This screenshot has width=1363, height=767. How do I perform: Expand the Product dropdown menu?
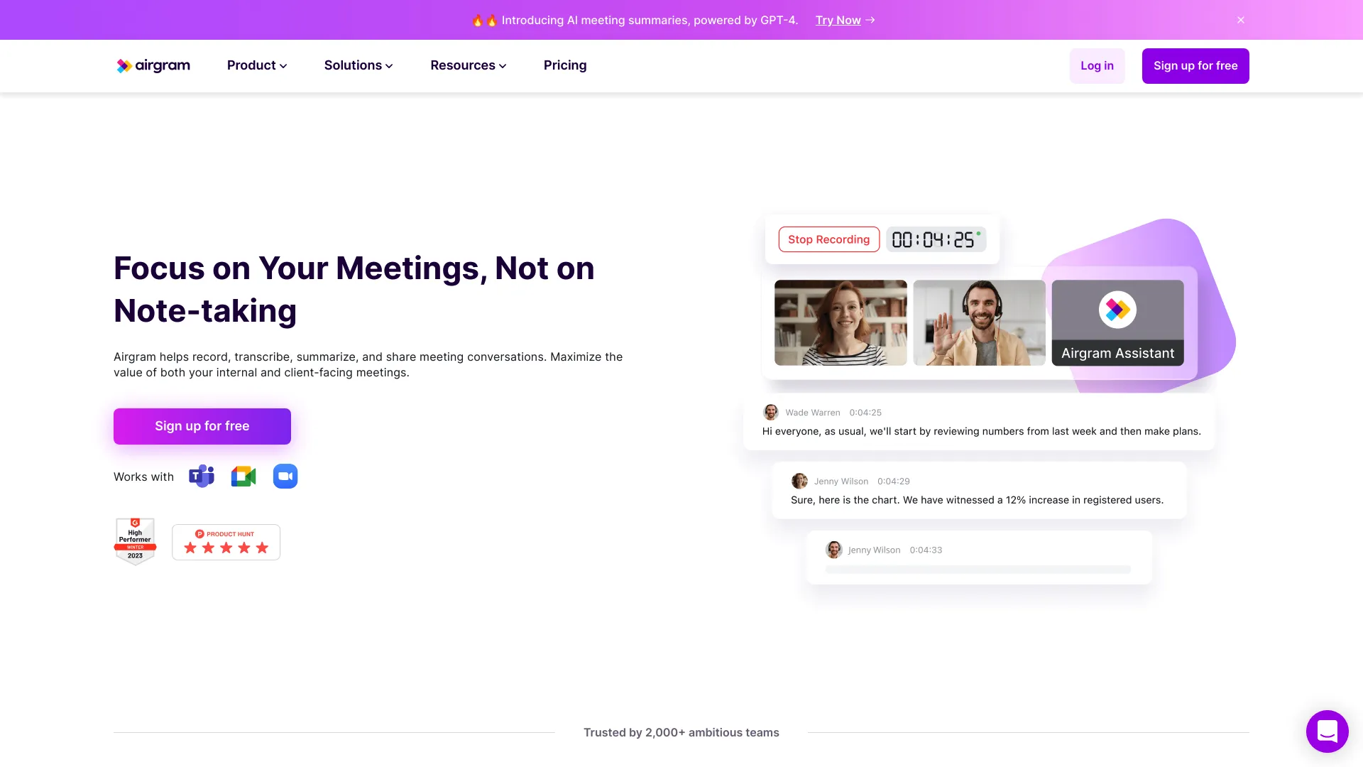pyautogui.click(x=257, y=65)
